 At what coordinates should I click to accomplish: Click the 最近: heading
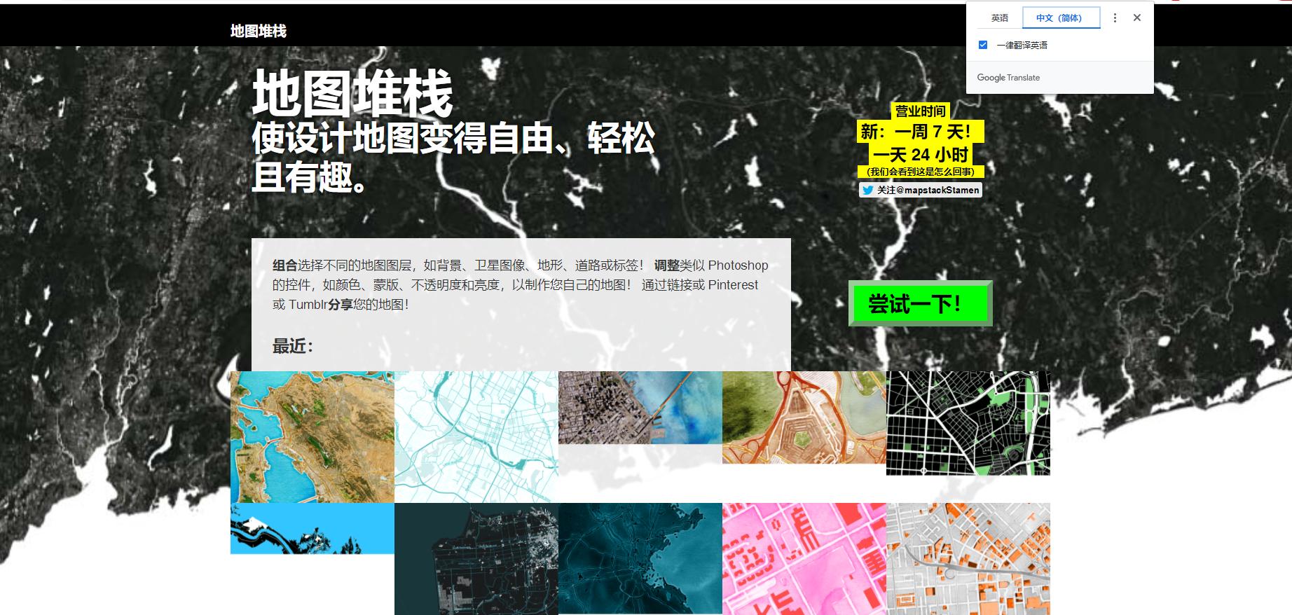click(293, 346)
